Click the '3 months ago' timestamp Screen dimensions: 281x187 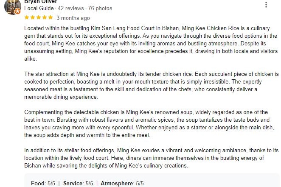pos(73,18)
